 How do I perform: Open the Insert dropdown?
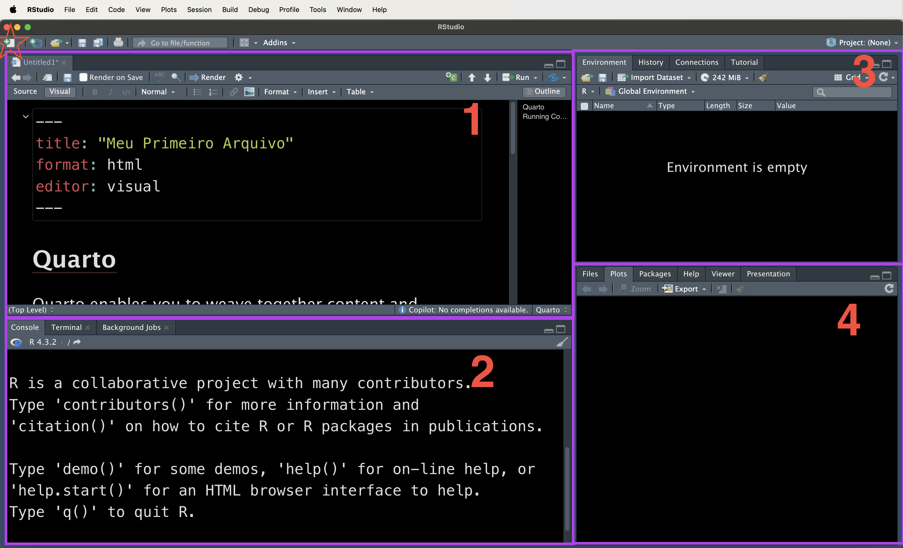(x=321, y=91)
